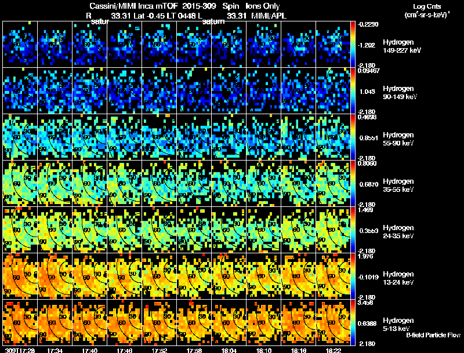Select the color bar beside Hydrogen 24-35 keV
The width and height of the screenshot is (464, 353).
click(353, 230)
